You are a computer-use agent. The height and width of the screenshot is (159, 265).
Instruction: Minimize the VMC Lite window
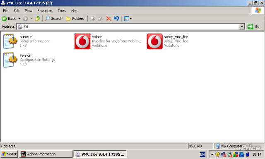click(x=250, y=3)
